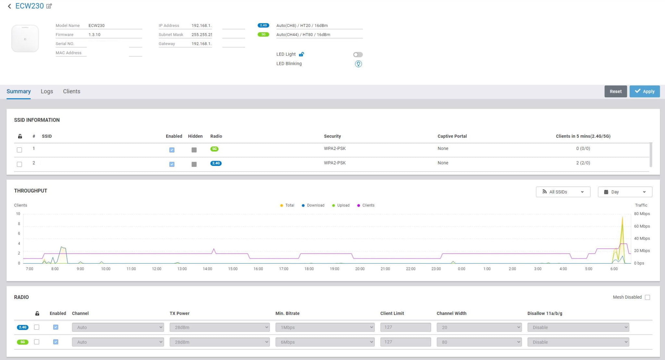Toggle the Upload series in legend

pyautogui.click(x=341, y=205)
